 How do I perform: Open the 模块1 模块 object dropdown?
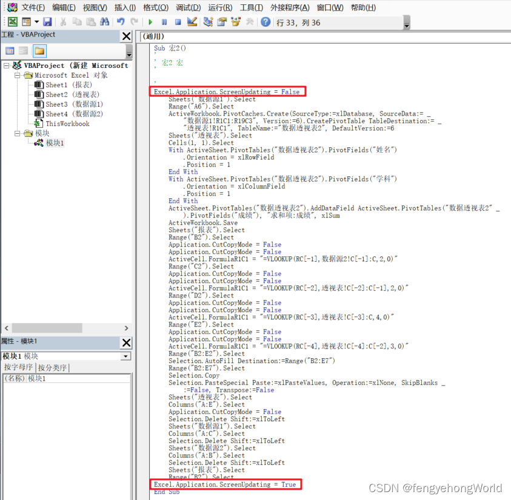tap(126, 356)
